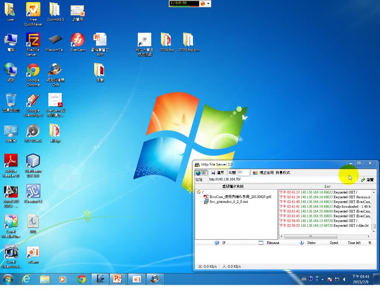Switch to the PowerPoint taskbar button
The width and height of the screenshot is (380, 304).
click(118, 279)
